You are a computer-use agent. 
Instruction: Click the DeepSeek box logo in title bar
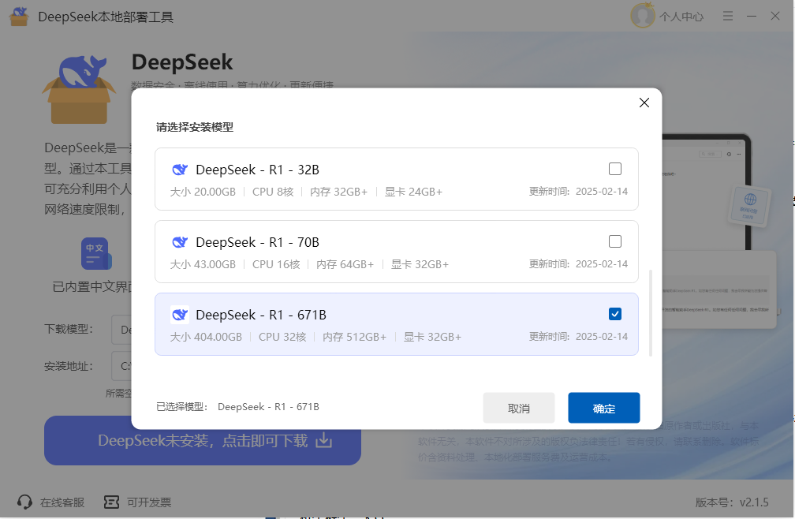click(19, 17)
